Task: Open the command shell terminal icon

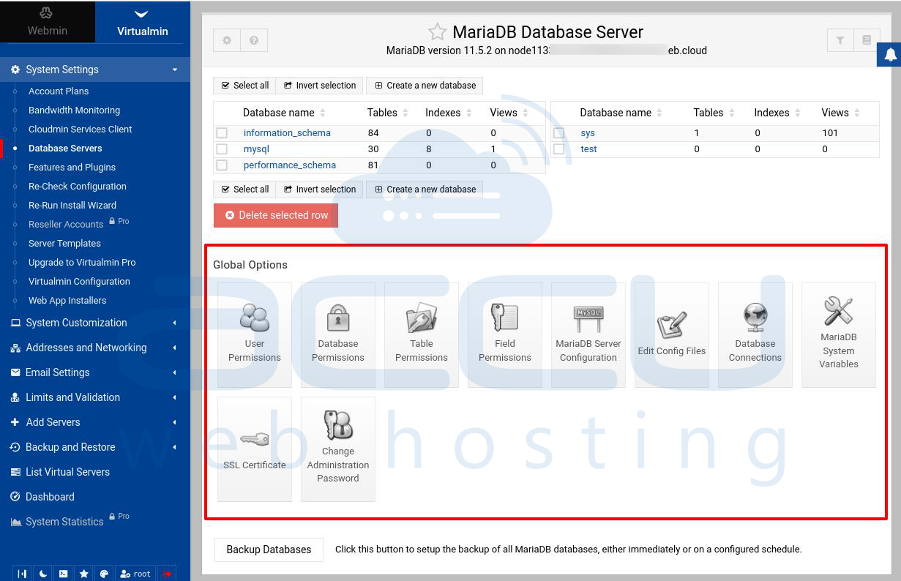Action: click(64, 574)
